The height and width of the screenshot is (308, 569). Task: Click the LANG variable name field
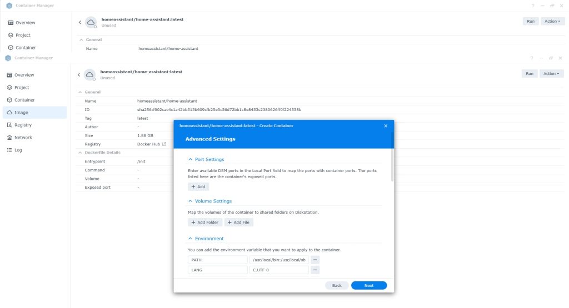pyautogui.click(x=218, y=270)
